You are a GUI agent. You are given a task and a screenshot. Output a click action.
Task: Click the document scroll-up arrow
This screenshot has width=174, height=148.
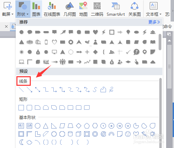click(170, 41)
